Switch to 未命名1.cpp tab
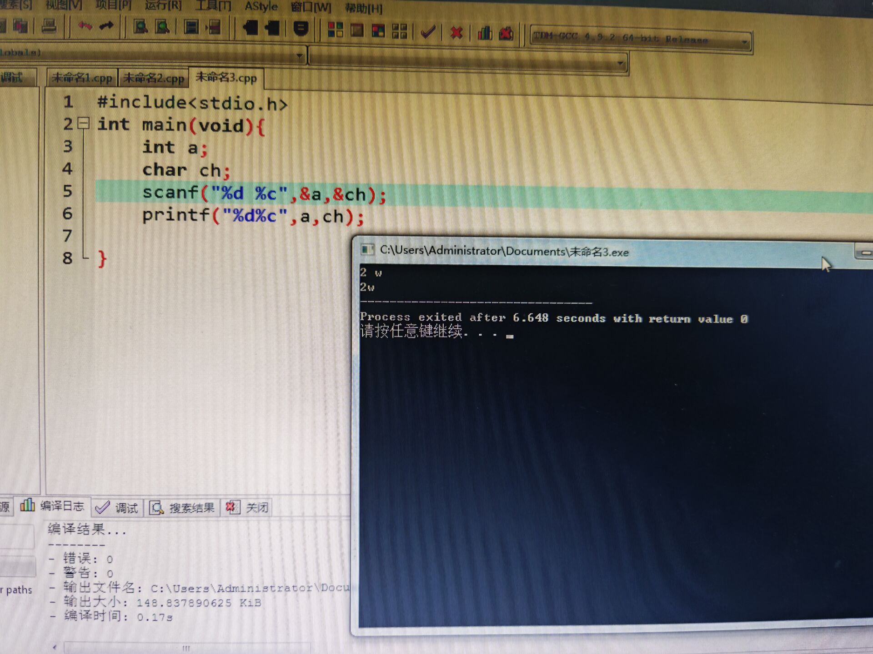Viewport: 873px width, 654px height. [x=82, y=78]
